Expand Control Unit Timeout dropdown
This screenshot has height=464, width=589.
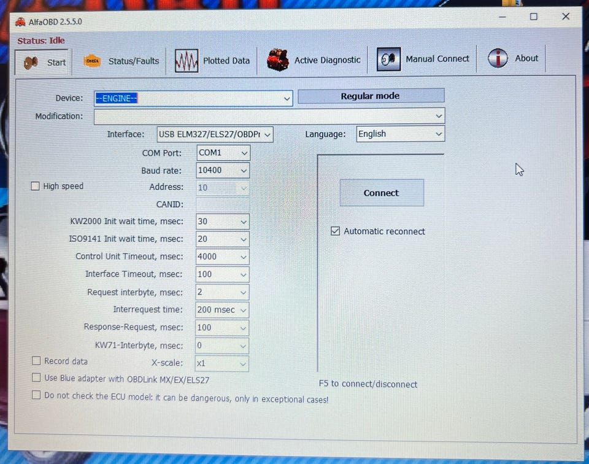244,257
